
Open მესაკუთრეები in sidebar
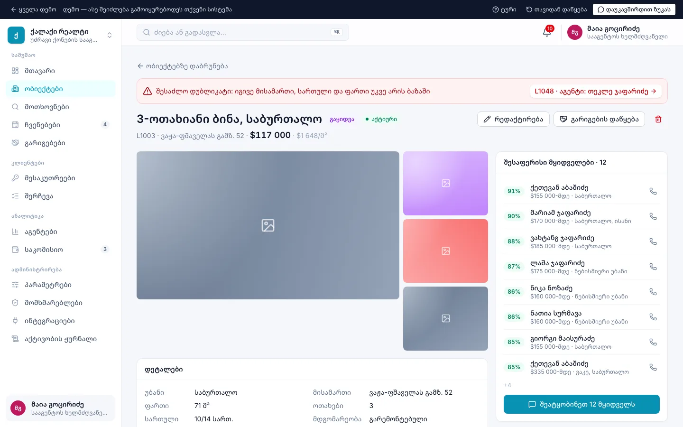point(60,178)
